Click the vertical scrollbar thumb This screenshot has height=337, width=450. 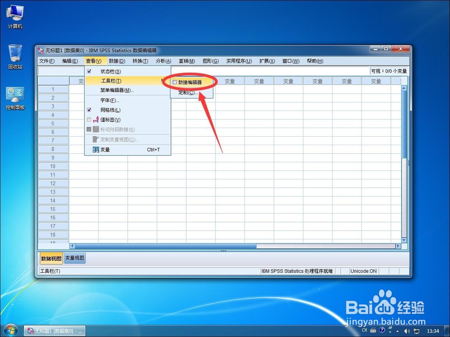click(404, 124)
